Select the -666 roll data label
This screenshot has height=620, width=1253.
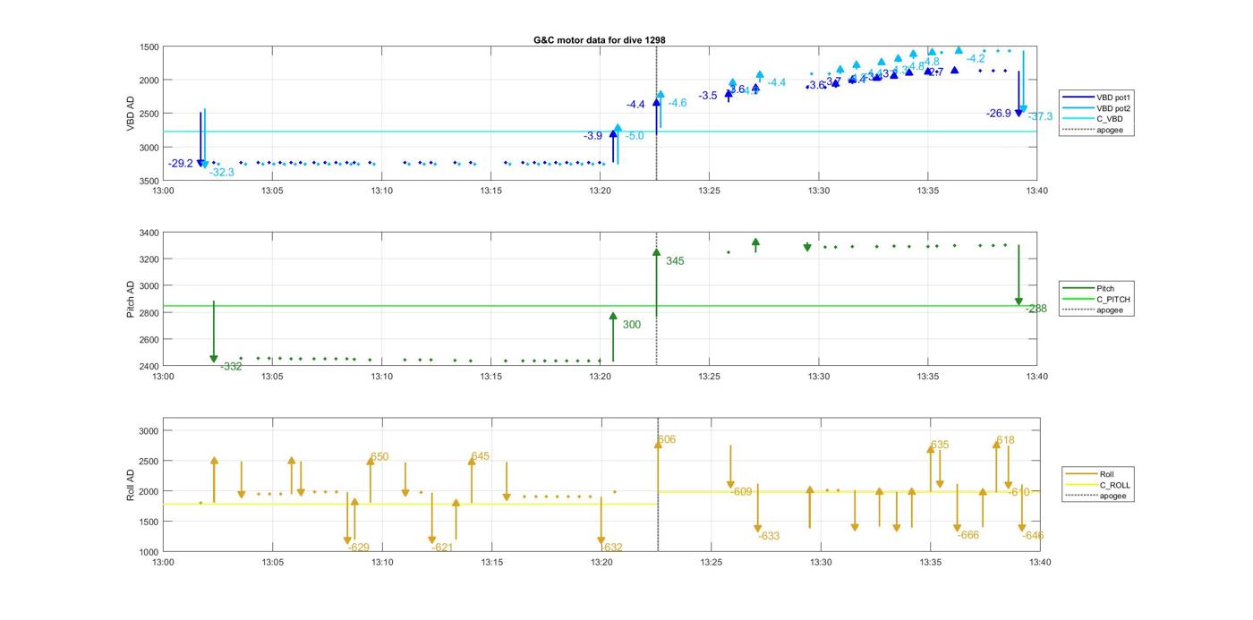click(x=967, y=535)
